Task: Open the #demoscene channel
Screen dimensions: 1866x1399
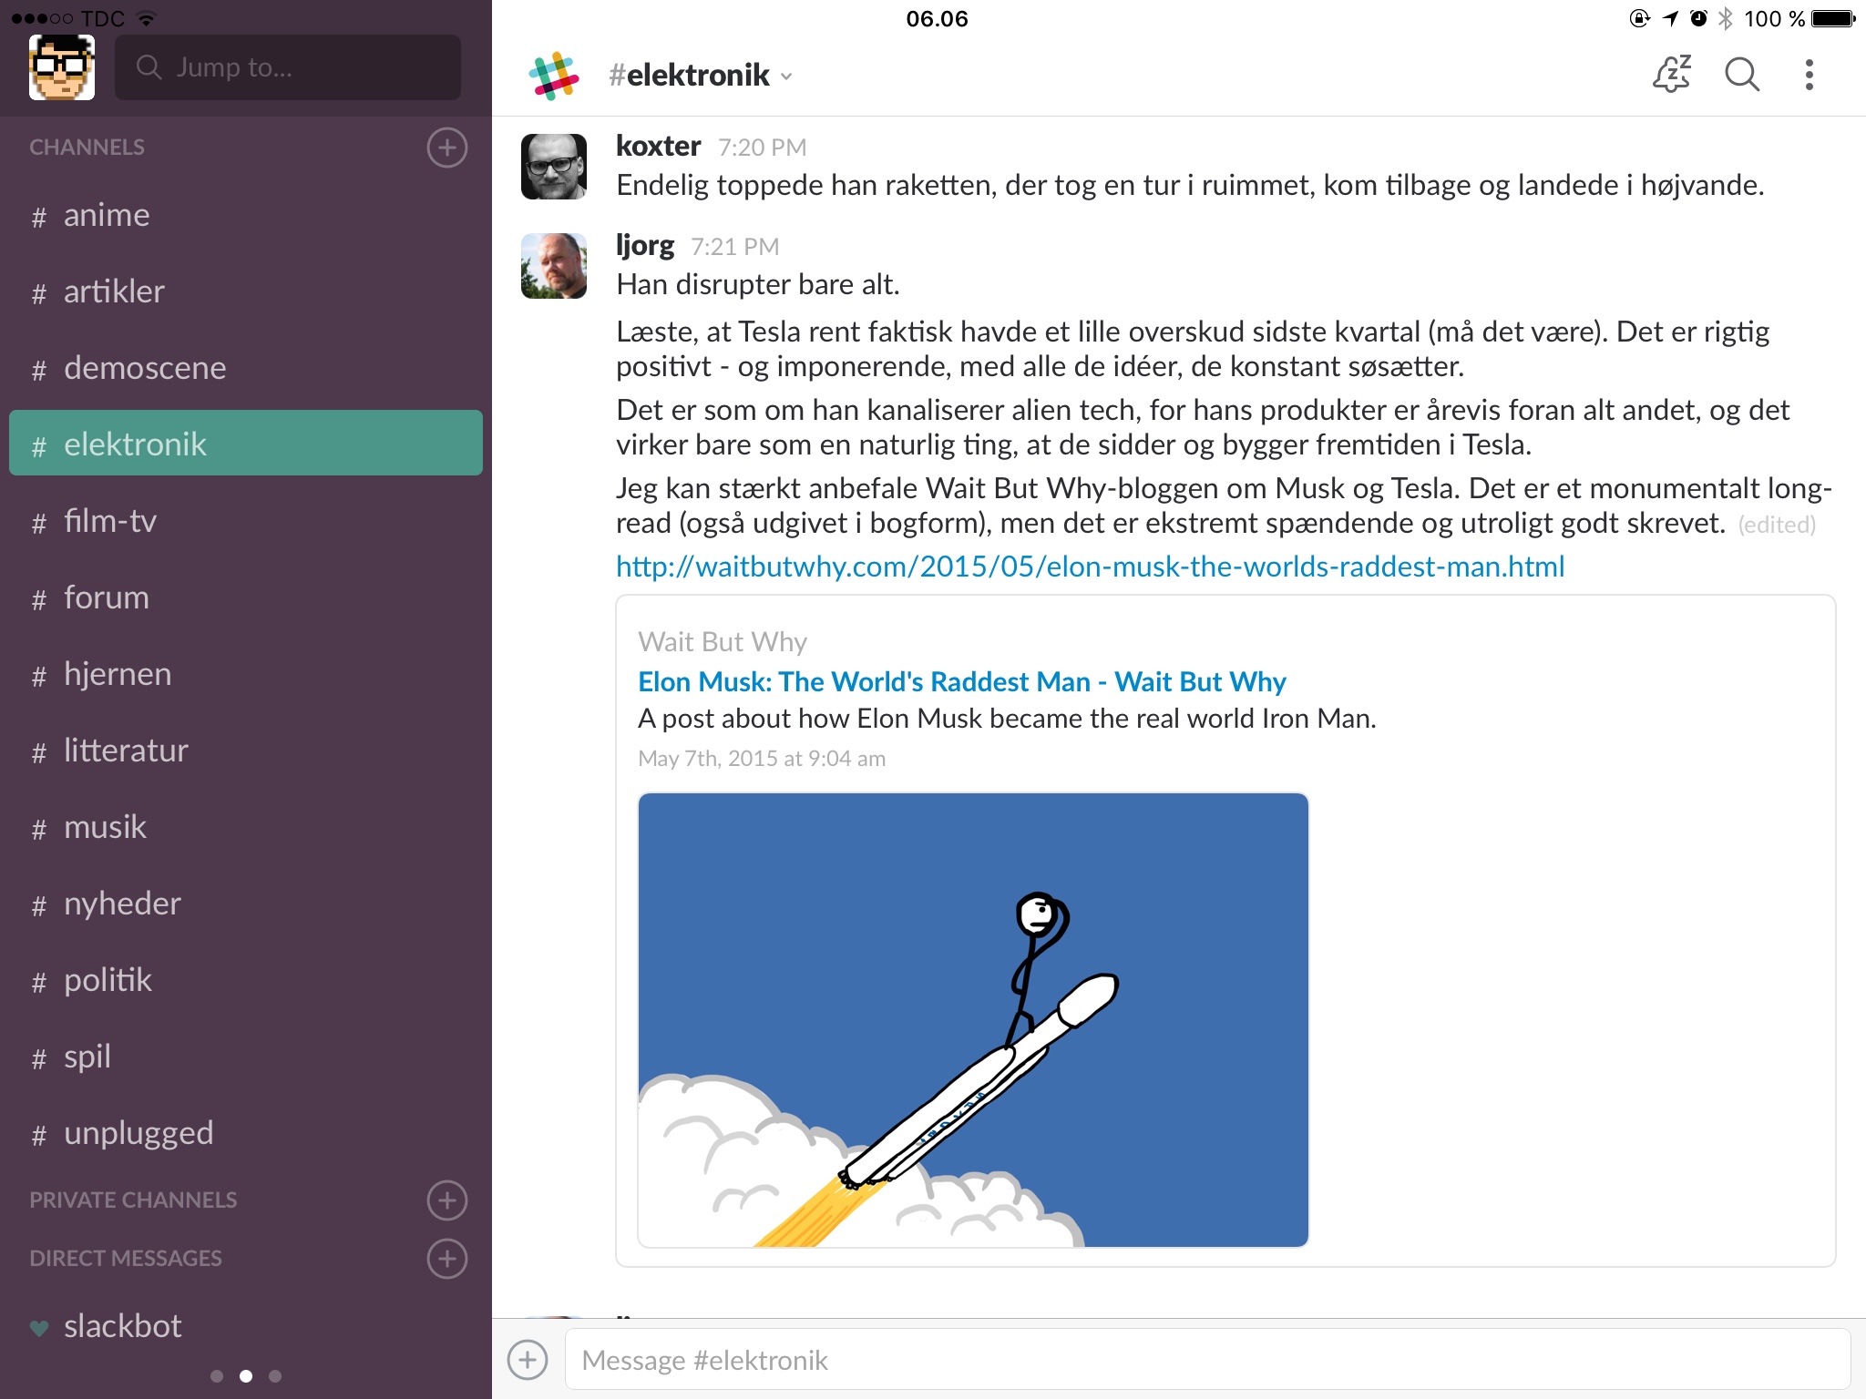Action: [246, 368]
